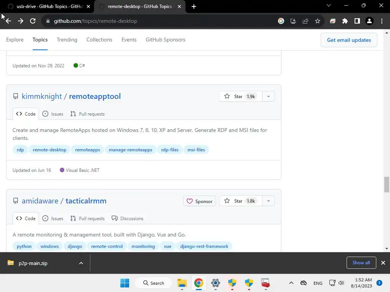The width and height of the screenshot is (390, 292).
Task: Open Pull requests tab of remoteapptool
Action: point(88,114)
